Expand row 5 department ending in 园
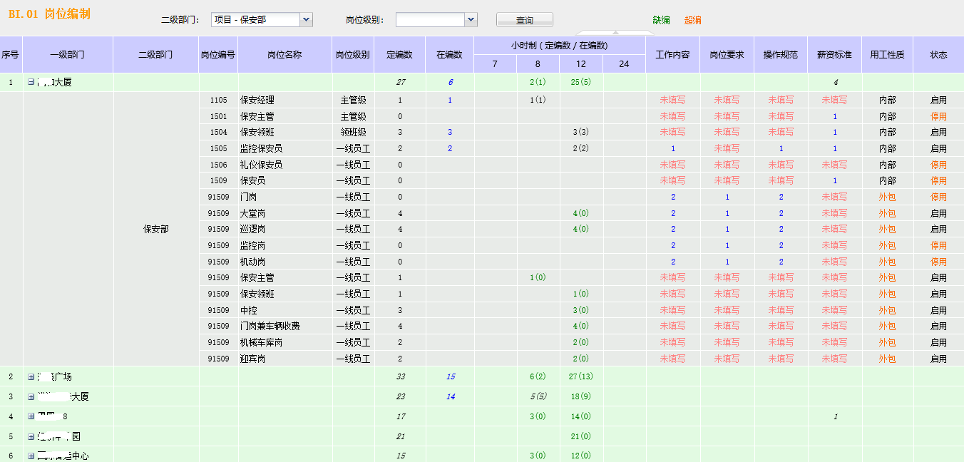Viewport: 964px width, 462px height. (31, 436)
